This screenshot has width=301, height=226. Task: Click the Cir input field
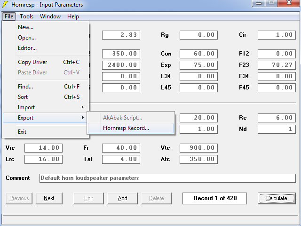277,35
